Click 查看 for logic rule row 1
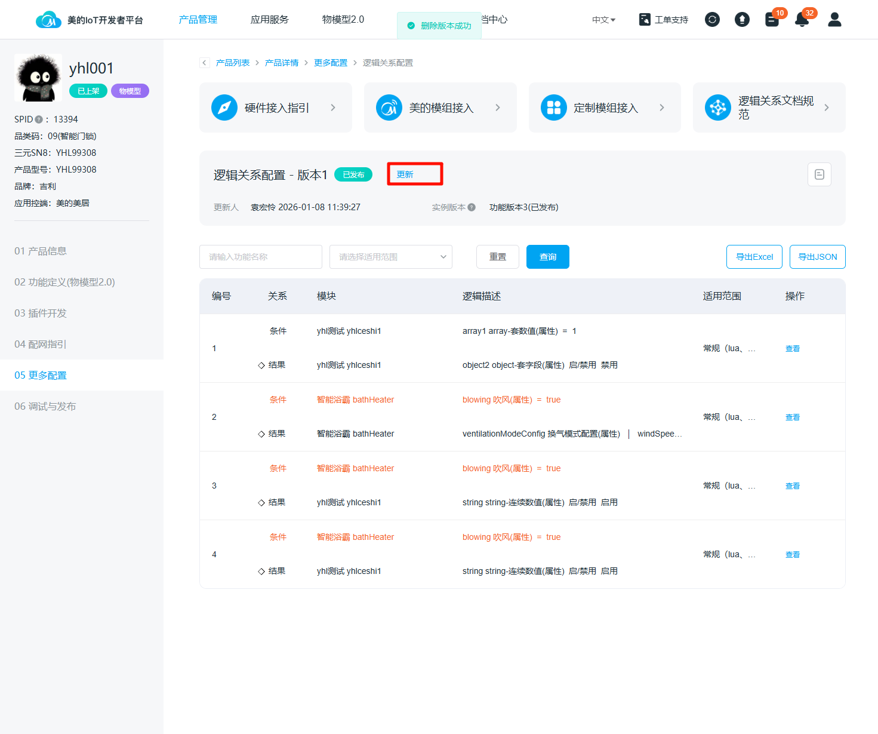Viewport: 878px width, 734px height. [793, 348]
